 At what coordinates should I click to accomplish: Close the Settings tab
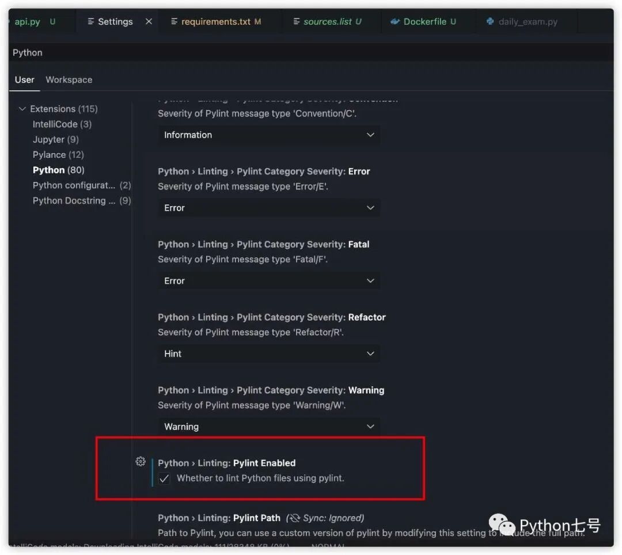click(149, 21)
